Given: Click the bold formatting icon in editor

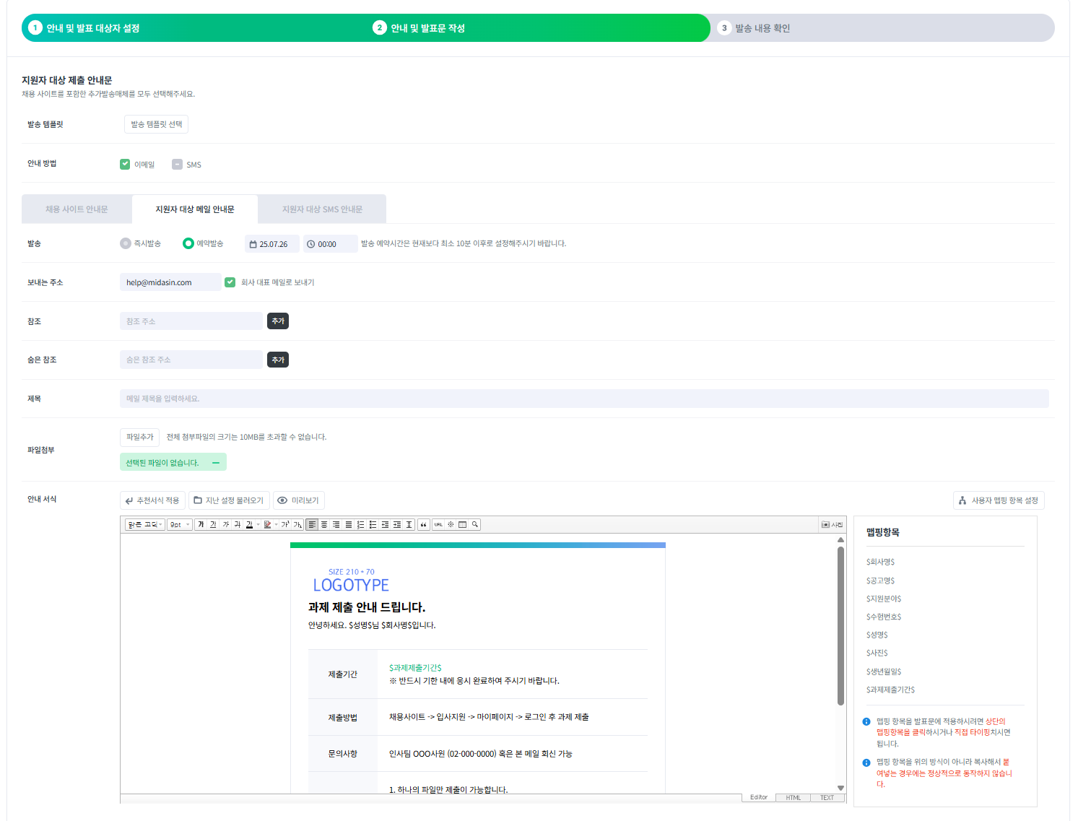Looking at the screenshot, I should (x=201, y=525).
